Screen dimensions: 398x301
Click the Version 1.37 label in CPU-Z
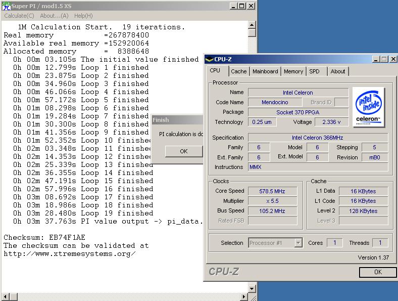tap(373, 257)
